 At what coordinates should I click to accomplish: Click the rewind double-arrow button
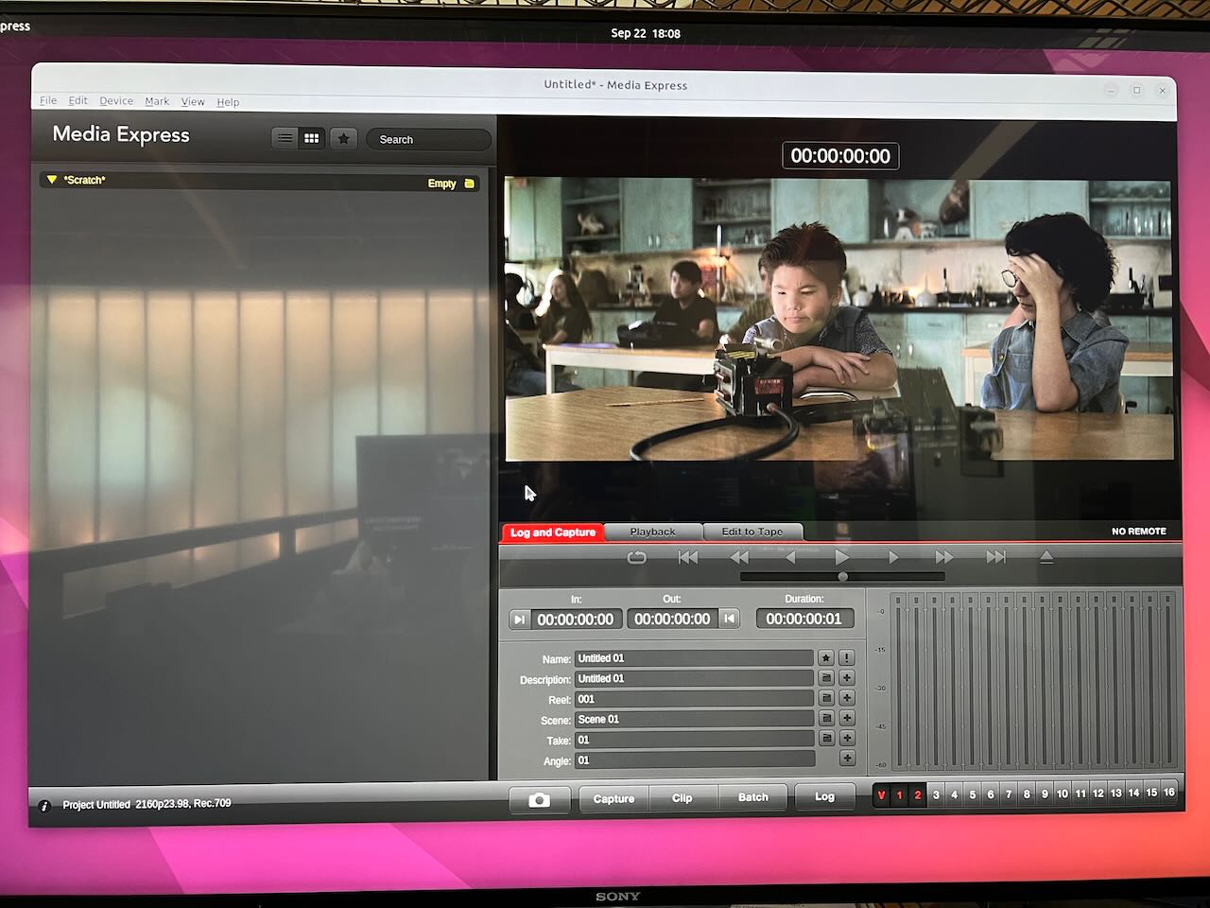(x=739, y=557)
